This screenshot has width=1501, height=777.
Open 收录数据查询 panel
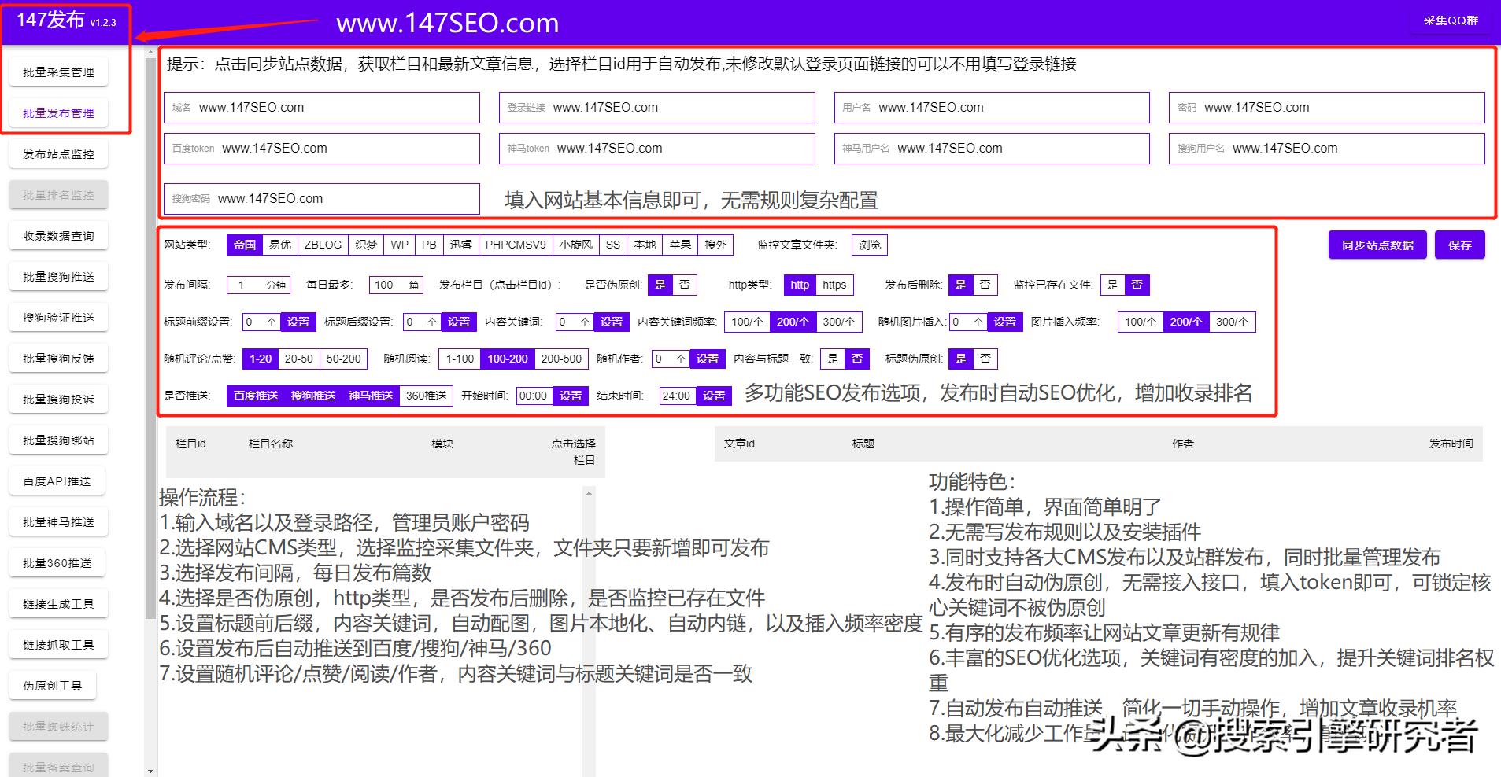(58, 235)
